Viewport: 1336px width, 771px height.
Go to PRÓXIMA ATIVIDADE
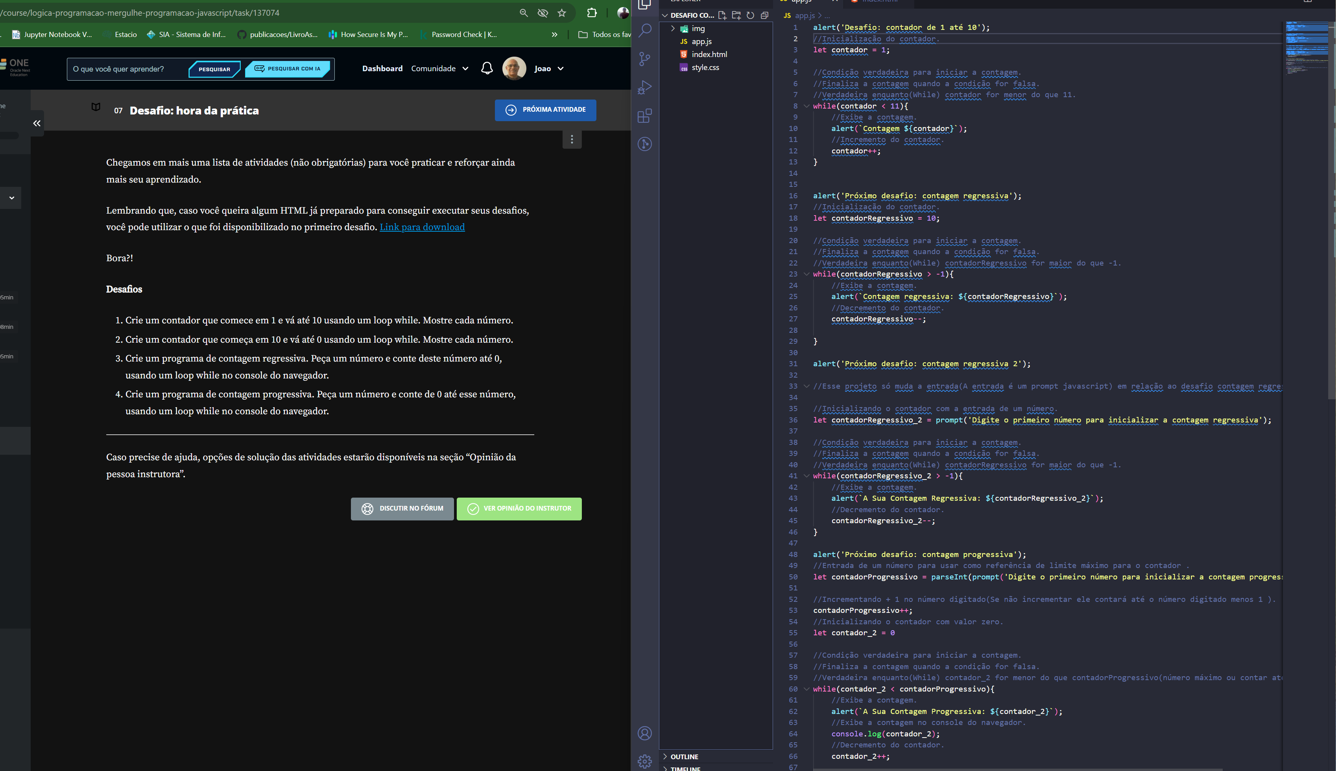pos(545,110)
